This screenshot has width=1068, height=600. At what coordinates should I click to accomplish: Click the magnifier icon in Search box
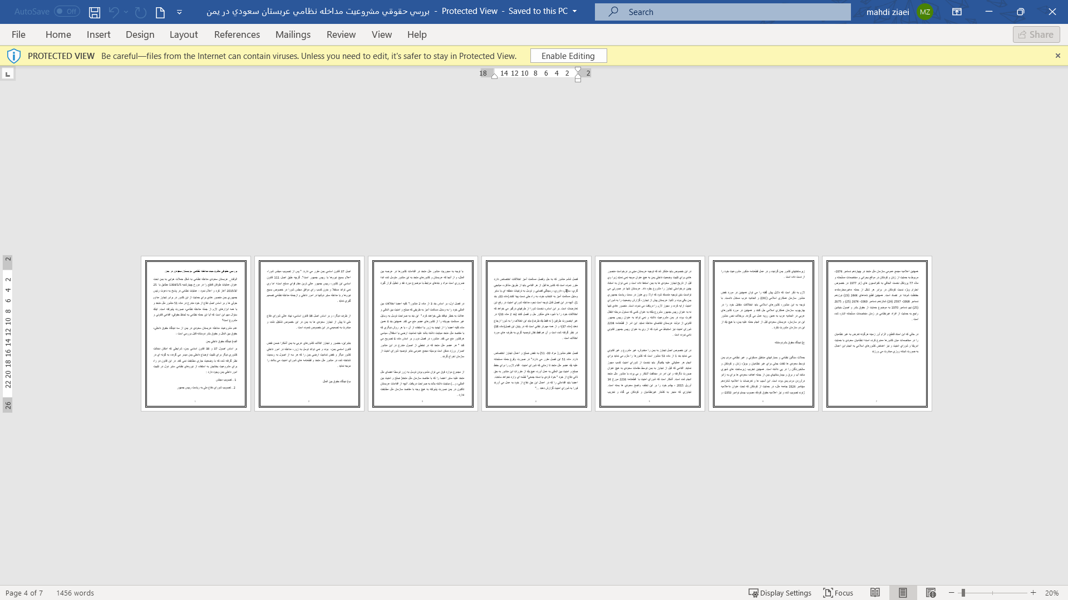(x=613, y=12)
